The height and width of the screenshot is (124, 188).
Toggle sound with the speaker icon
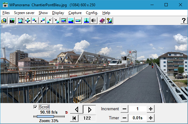tap(94, 21)
